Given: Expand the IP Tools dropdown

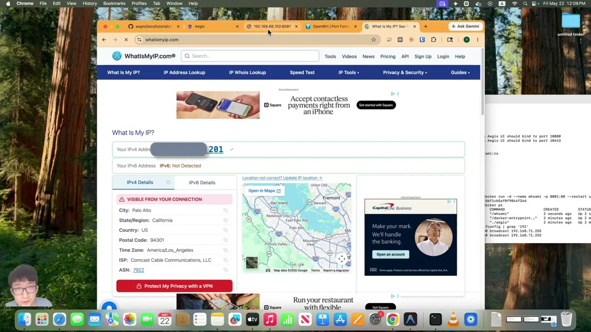Looking at the screenshot, I should (x=349, y=72).
